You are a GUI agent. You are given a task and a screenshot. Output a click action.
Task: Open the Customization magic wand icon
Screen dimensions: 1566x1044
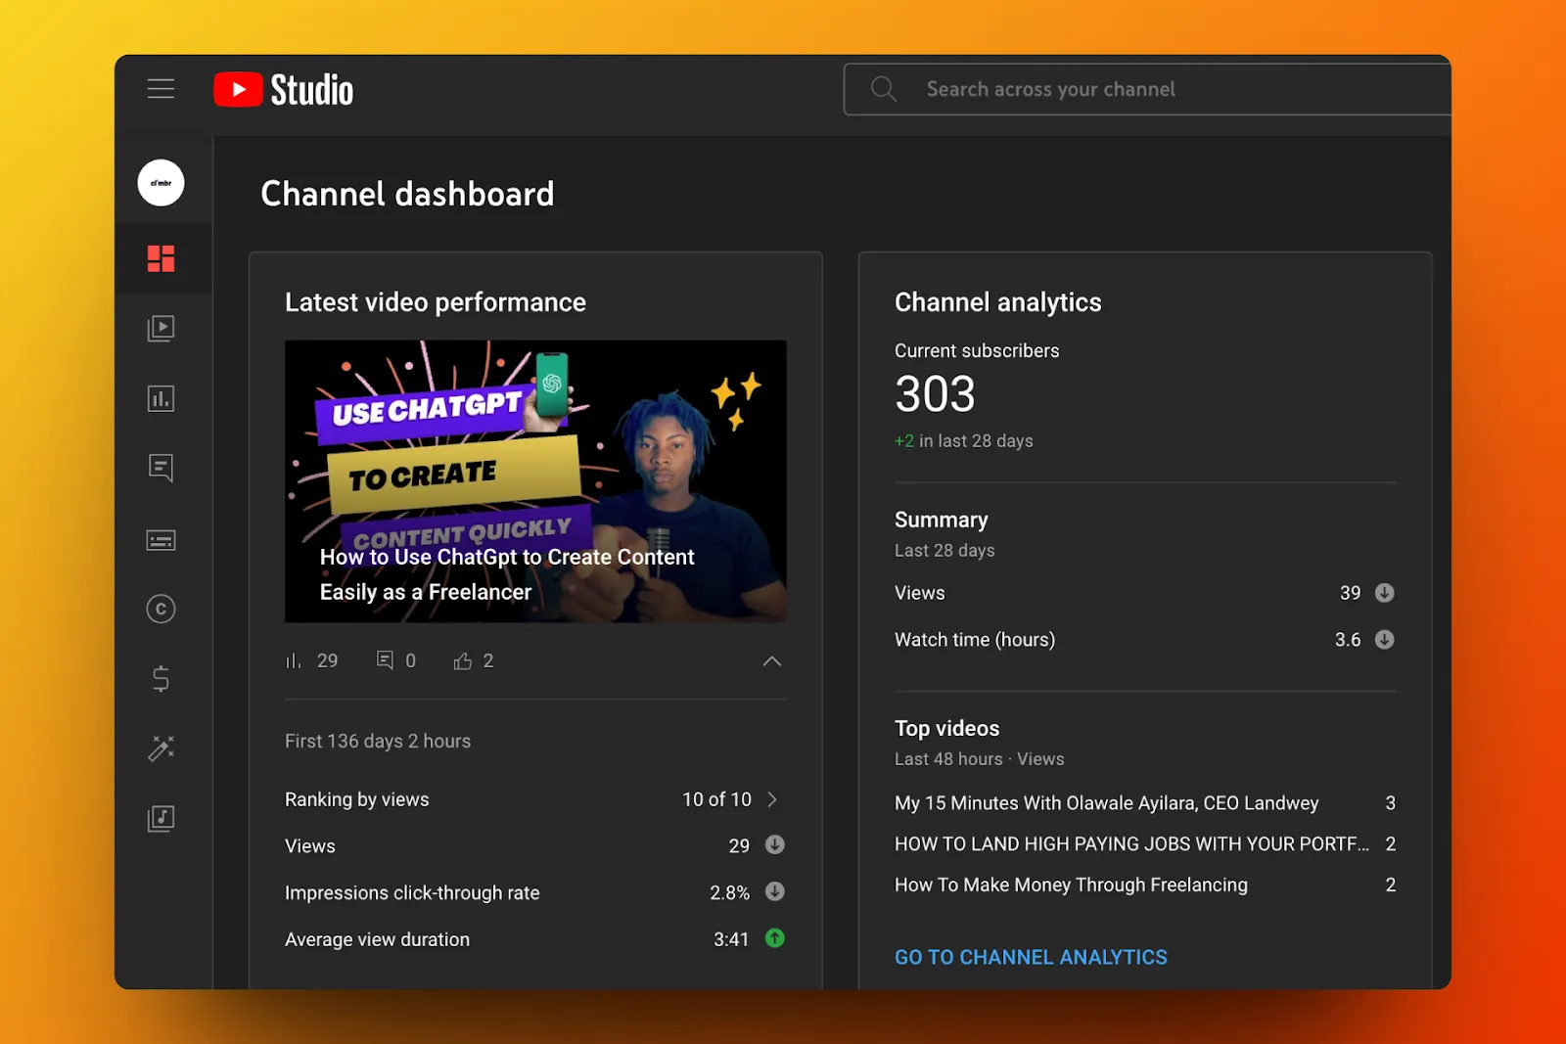pyautogui.click(x=161, y=749)
